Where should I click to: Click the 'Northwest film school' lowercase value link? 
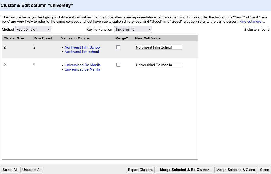point(82,52)
